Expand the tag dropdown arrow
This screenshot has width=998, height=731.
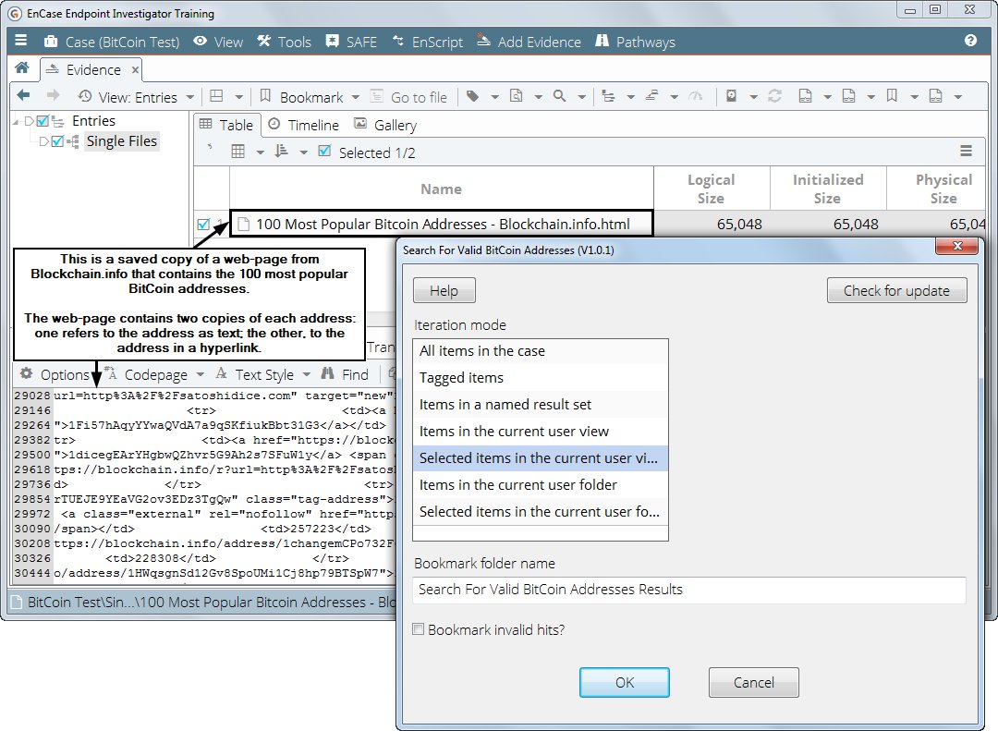494,97
